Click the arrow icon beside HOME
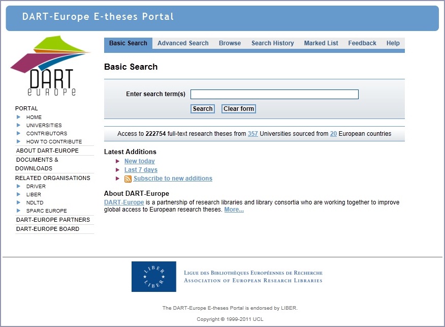Image resolution: width=445 pixels, height=327 pixels. point(19,117)
